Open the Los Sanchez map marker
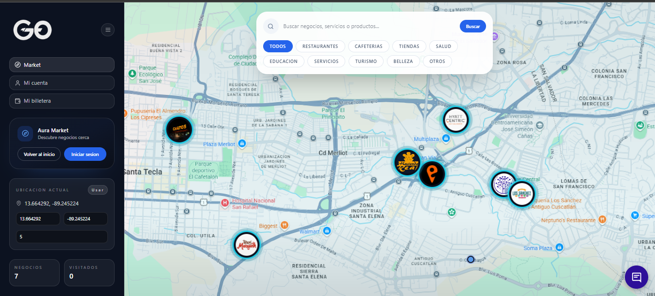The image size is (655, 296). click(522, 194)
